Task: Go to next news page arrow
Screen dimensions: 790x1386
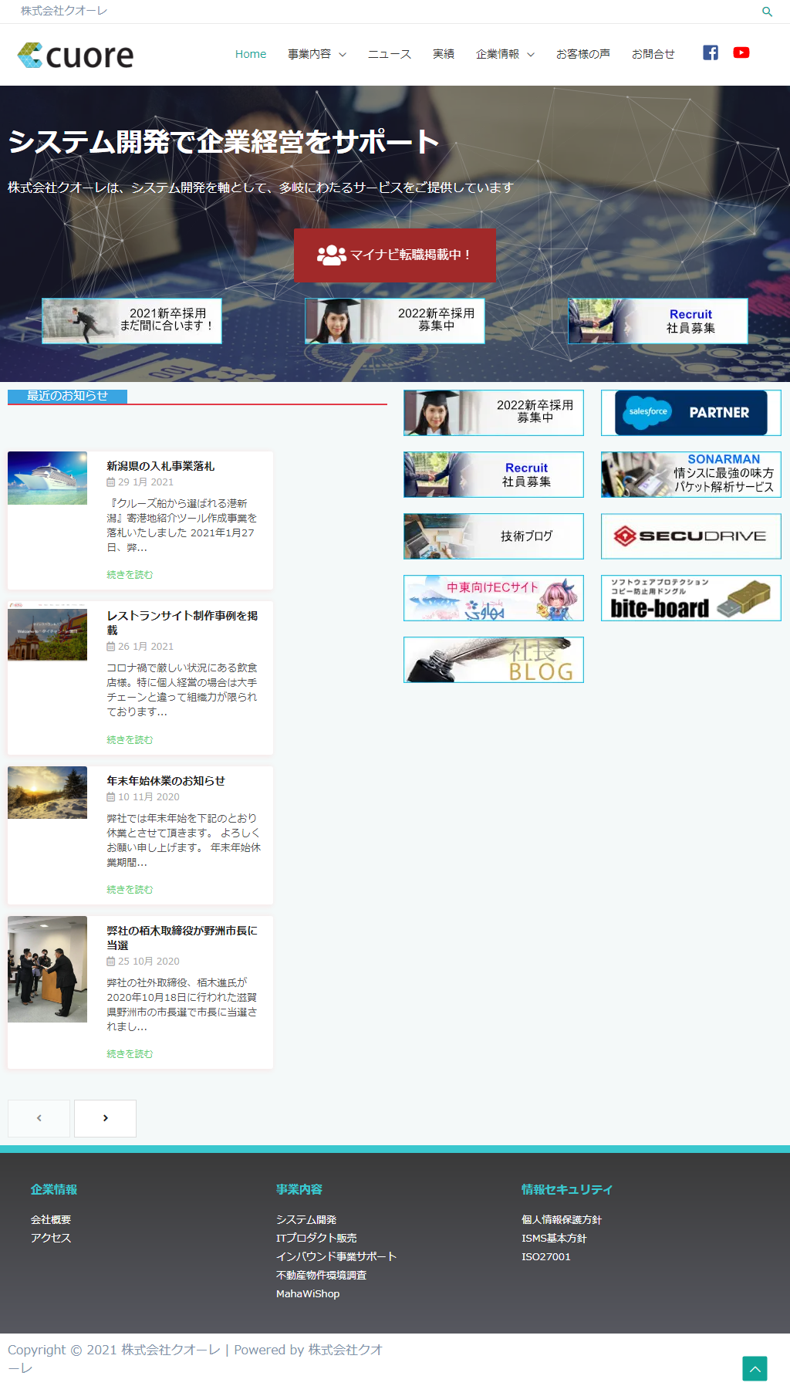Action: tap(105, 1118)
